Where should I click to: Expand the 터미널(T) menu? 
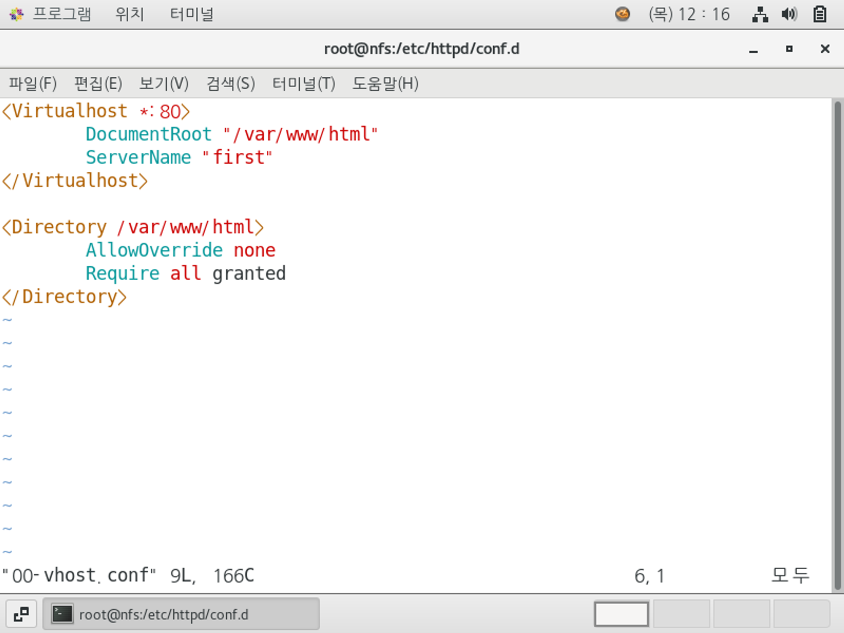tap(303, 84)
